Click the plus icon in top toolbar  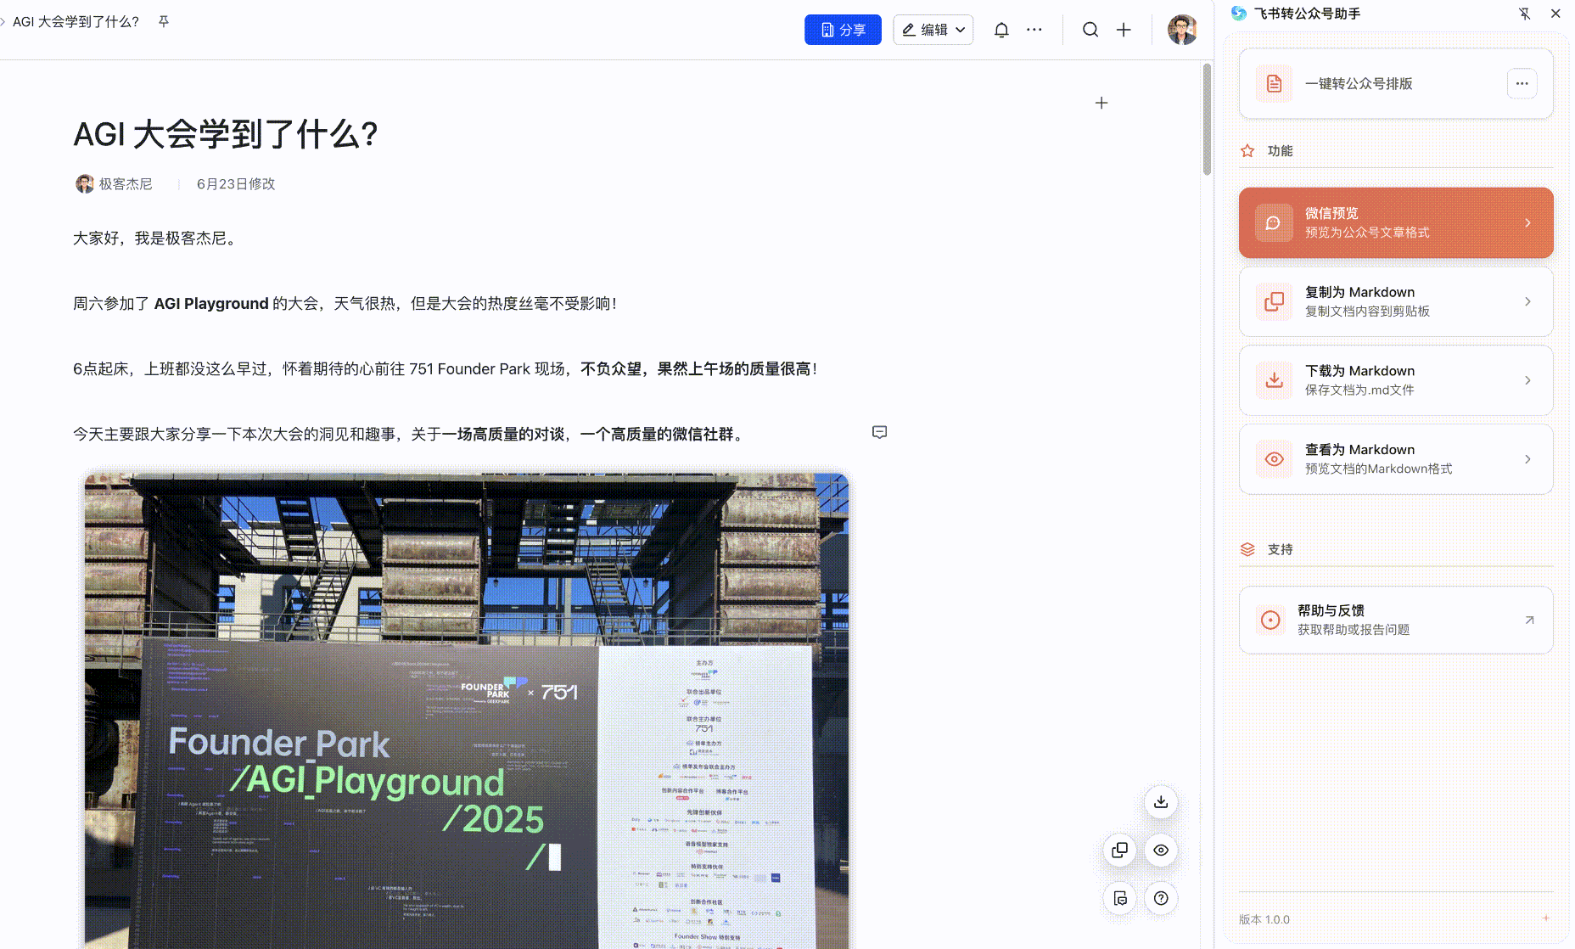coord(1124,30)
